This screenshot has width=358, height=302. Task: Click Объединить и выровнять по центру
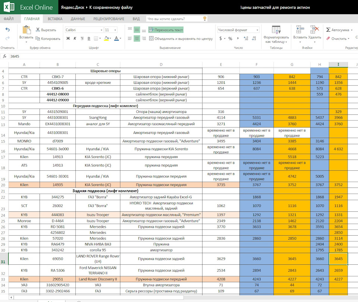(x=181, y=38)
